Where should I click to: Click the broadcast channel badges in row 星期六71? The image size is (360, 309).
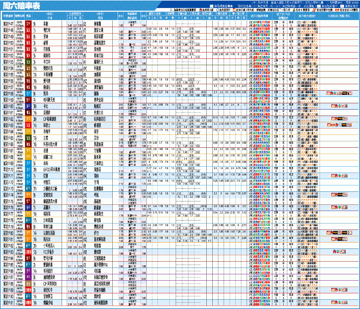point(339,176)
